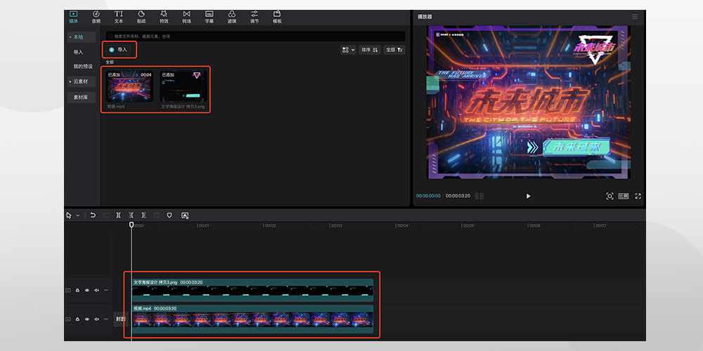This screenshot has width=703, height=351.
Task: Click the player preview canvas
Action: pos(529,102)
